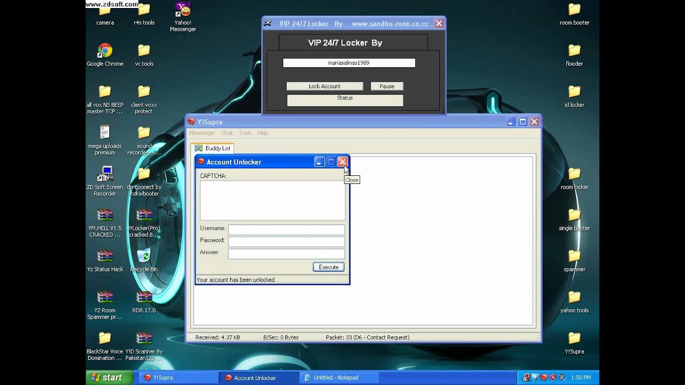This screenshot has height=385, width=685.
Task: Click the Execute button in Account Unlocker
Action: [x=329, y=267]
